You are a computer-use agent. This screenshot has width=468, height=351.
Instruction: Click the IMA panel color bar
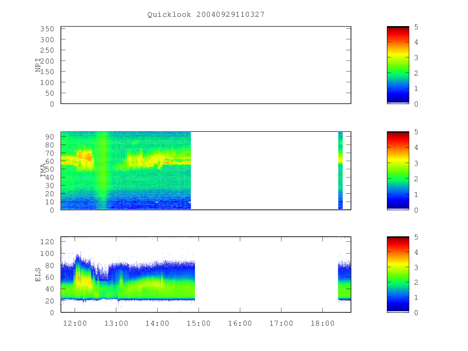click(x=398, y=170)
